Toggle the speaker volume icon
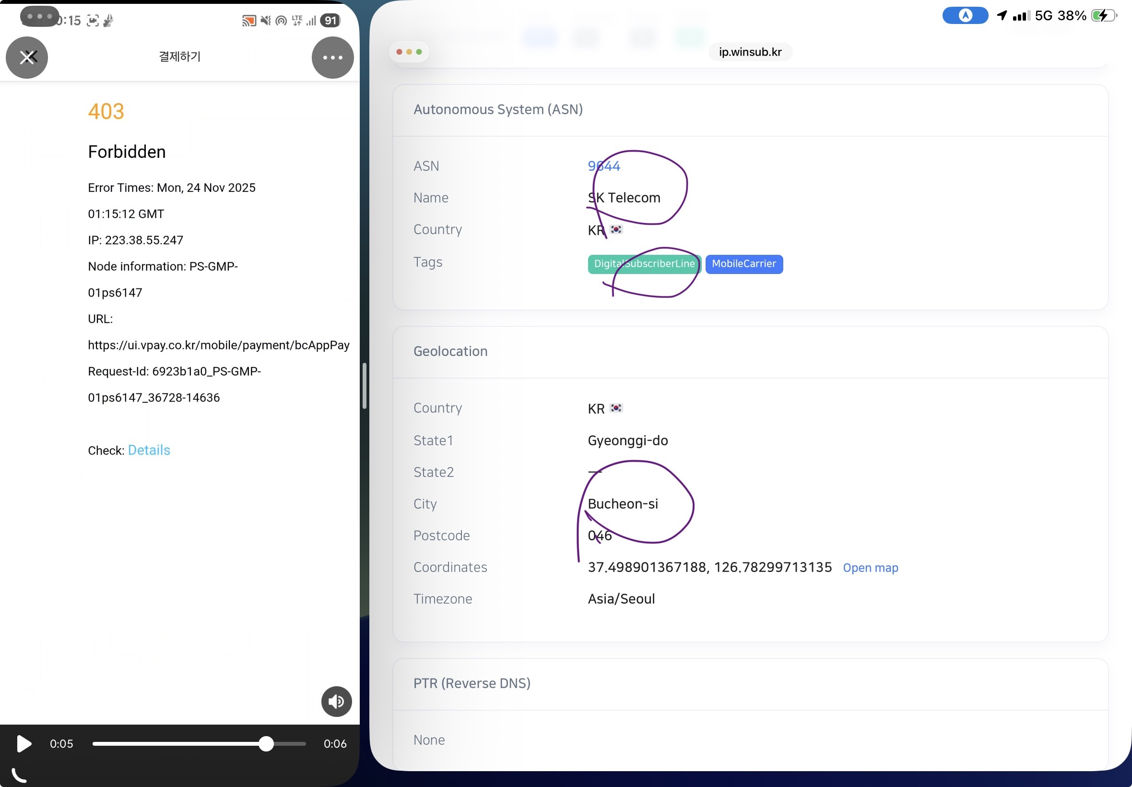The height and width of the screenshot is (787, 1132). point(337,701)
